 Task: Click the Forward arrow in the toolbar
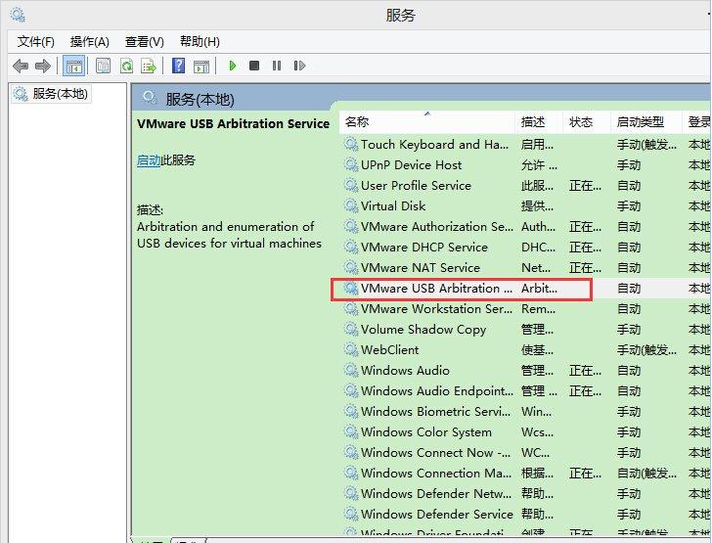[x=42, y=66]
